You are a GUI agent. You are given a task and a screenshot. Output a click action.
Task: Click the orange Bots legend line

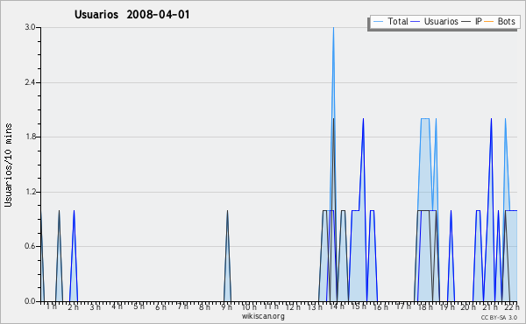(x=489, y=22)
